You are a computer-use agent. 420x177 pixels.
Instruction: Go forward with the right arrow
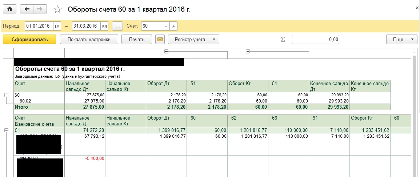40,9
